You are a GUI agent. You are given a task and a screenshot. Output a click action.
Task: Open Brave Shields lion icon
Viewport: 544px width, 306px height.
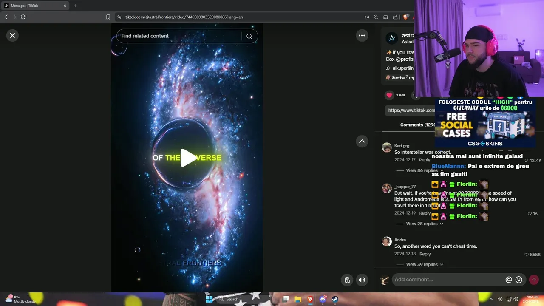[406, 17]
